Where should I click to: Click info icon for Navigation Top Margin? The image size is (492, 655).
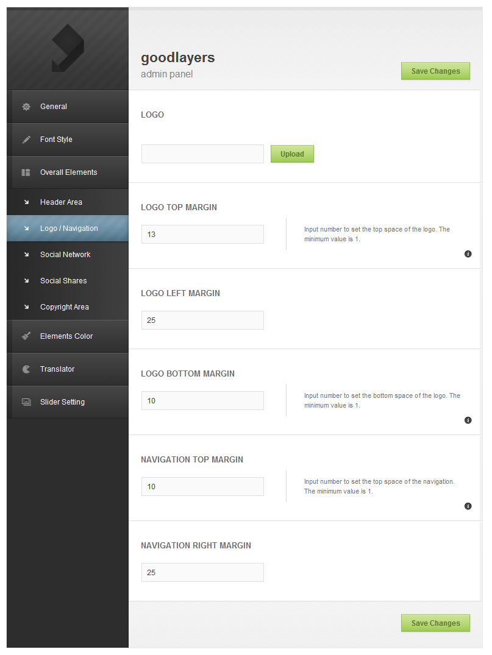(x=468, y=506)
